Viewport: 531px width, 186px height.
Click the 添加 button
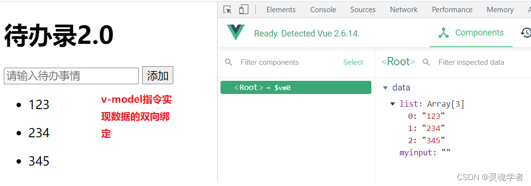158,75
